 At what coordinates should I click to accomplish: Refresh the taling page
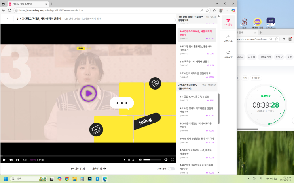9,11
